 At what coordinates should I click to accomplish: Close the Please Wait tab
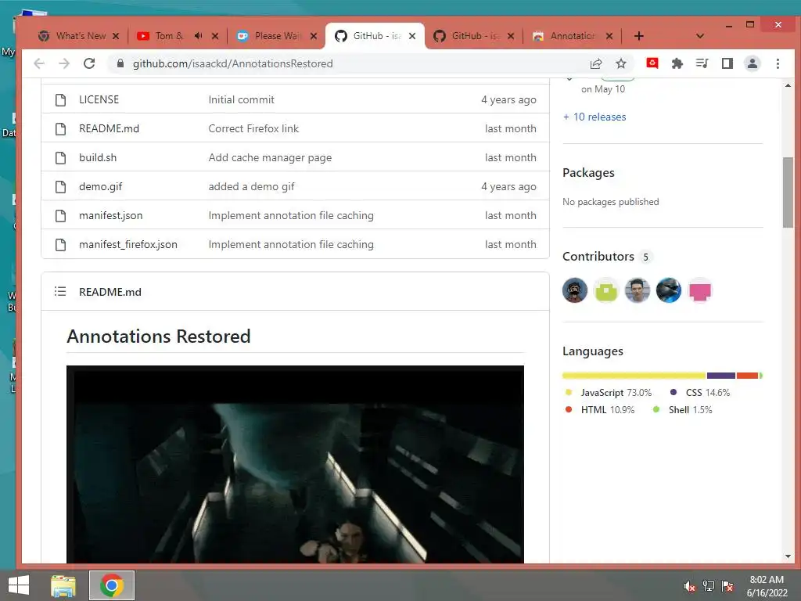(314, 36)
